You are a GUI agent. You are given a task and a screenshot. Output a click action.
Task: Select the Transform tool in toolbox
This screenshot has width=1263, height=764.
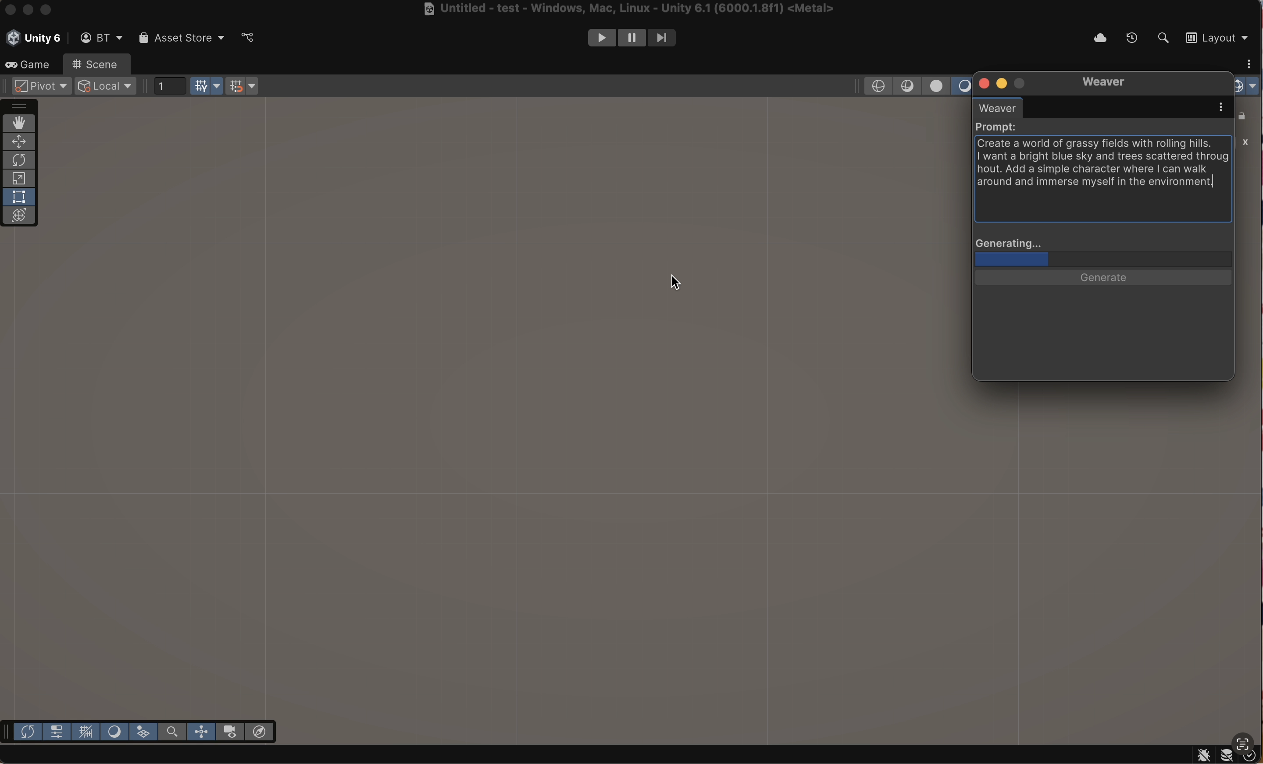coord(19,216)
